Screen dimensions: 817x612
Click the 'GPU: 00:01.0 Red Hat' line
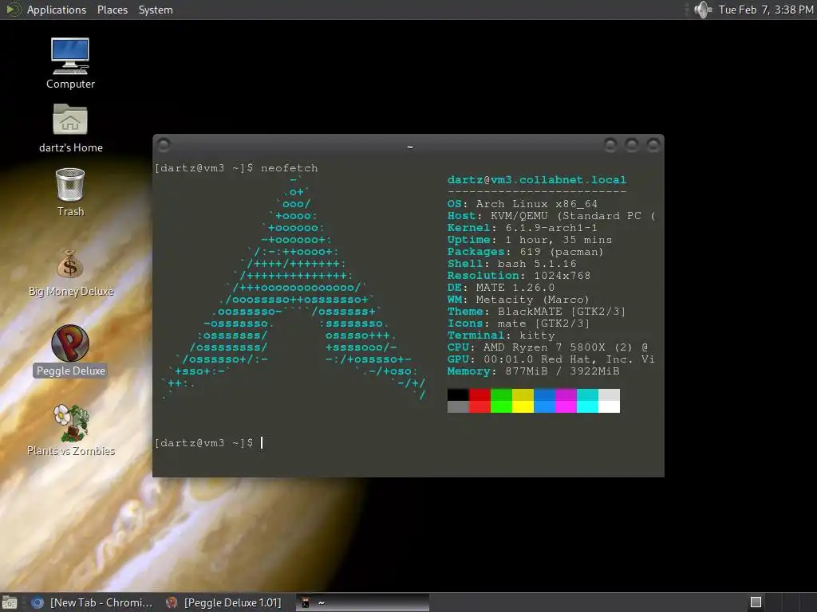pos(551,359)
